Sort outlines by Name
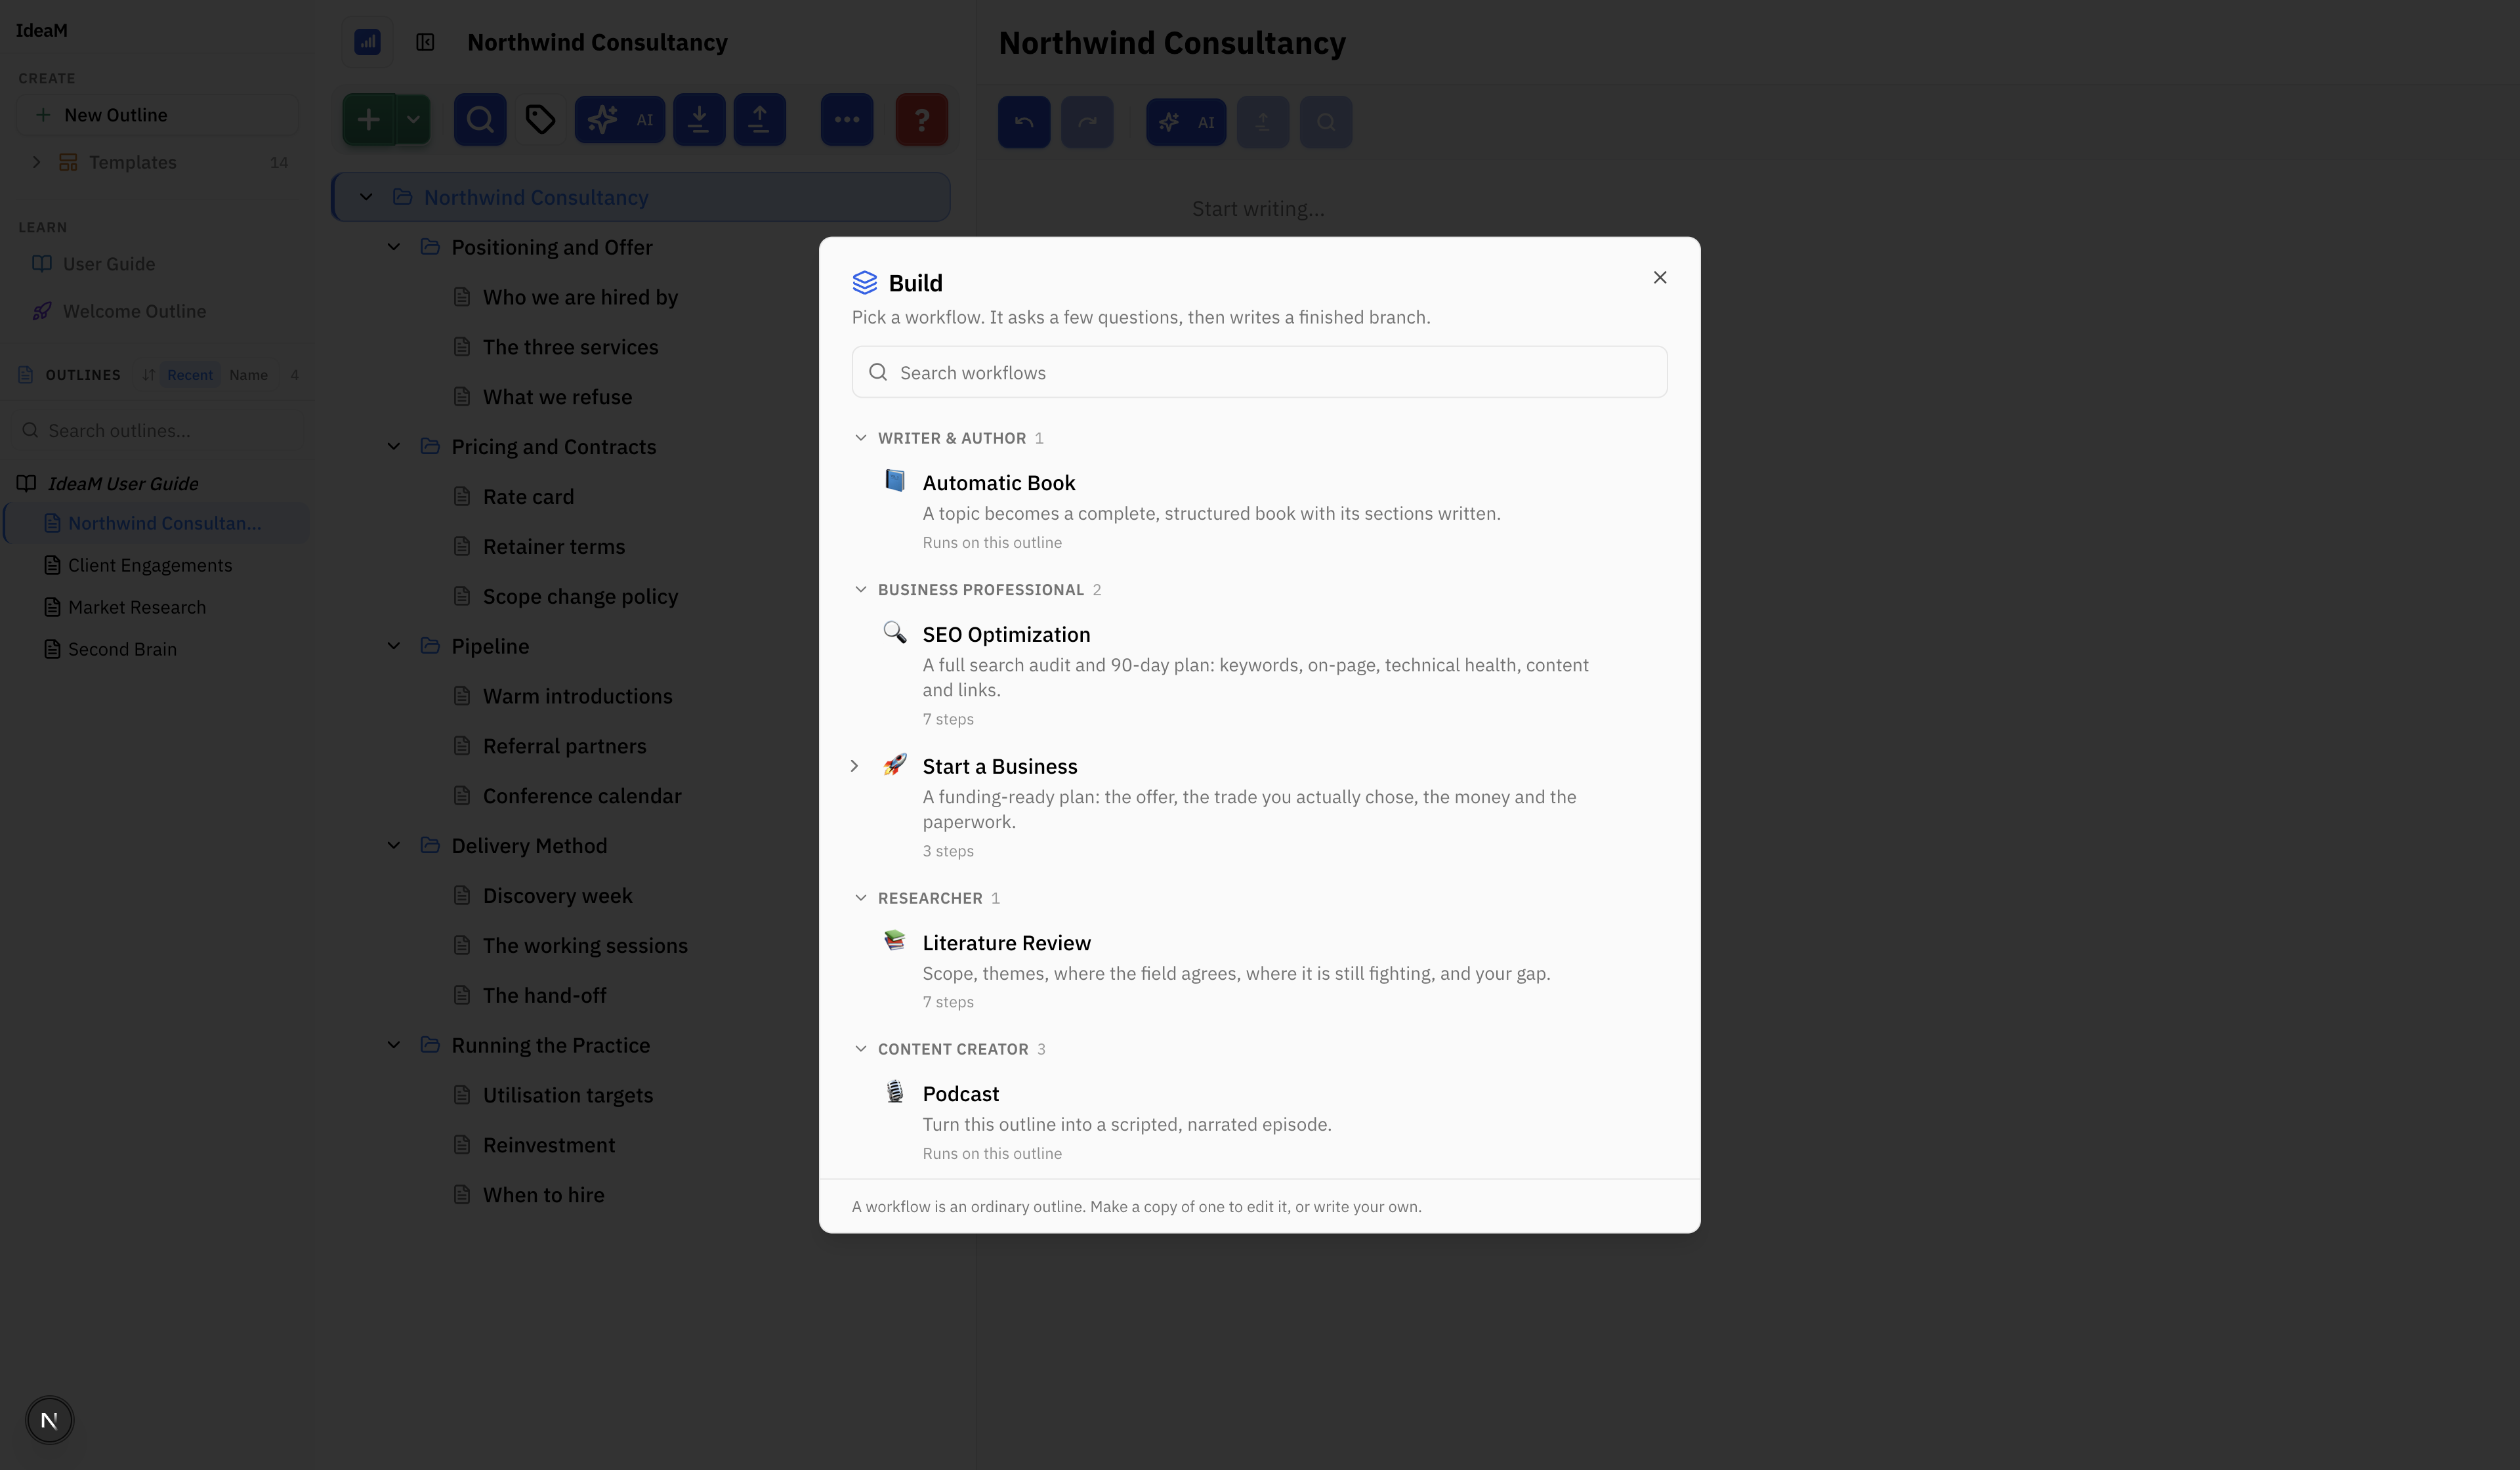This screenshot has height=1470, width=2520. pyautogui.click(x=248, y=375)
